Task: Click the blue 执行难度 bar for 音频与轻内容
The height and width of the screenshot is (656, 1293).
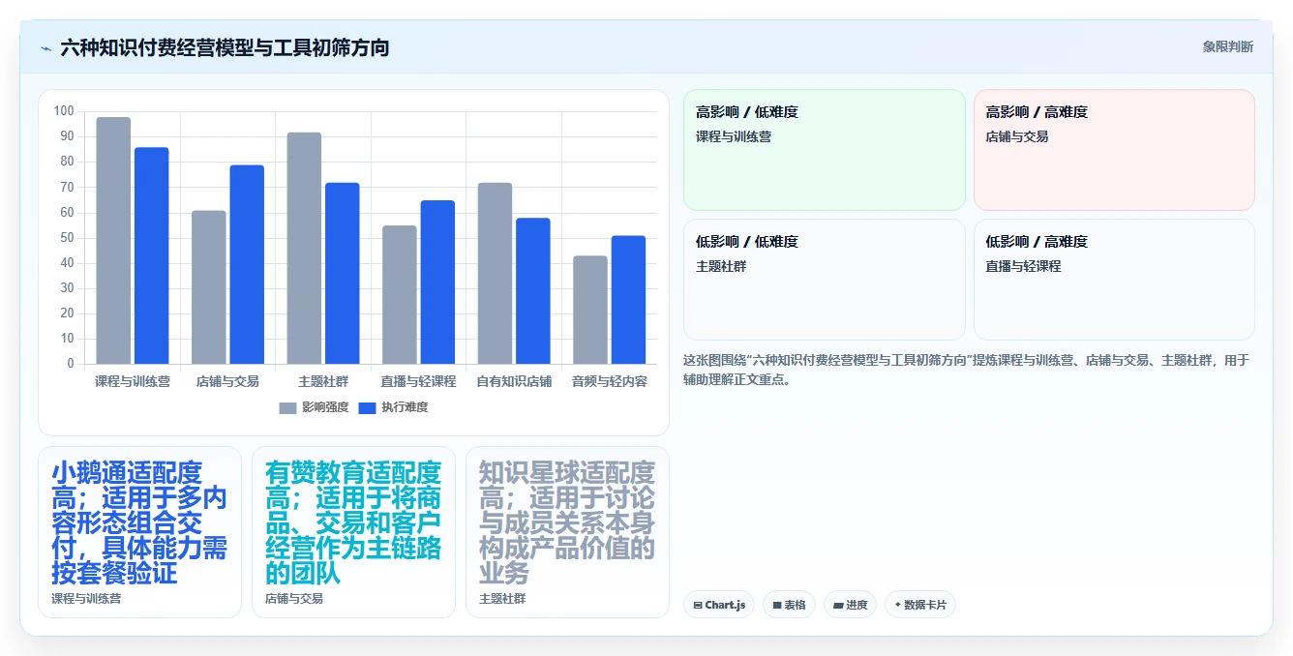Action: click(628, 300)
